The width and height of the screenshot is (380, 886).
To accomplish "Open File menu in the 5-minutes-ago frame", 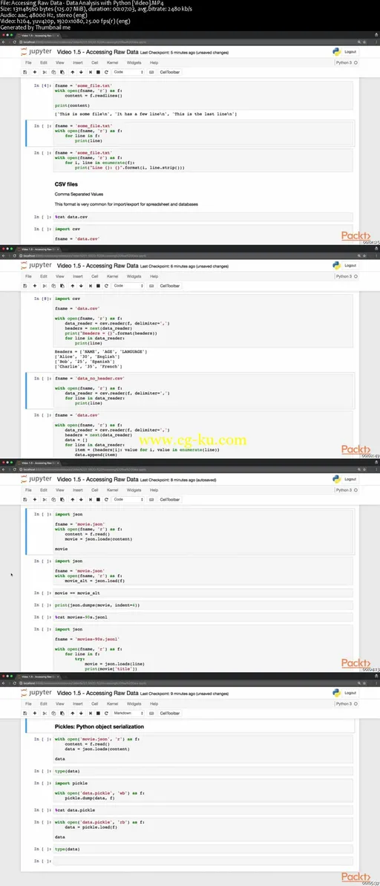I will [x=27, y=62].
